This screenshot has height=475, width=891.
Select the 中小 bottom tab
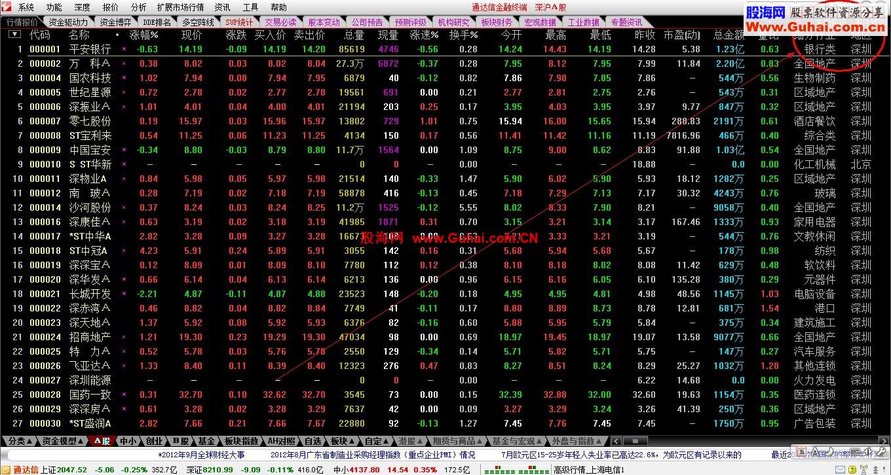(128, 441)
